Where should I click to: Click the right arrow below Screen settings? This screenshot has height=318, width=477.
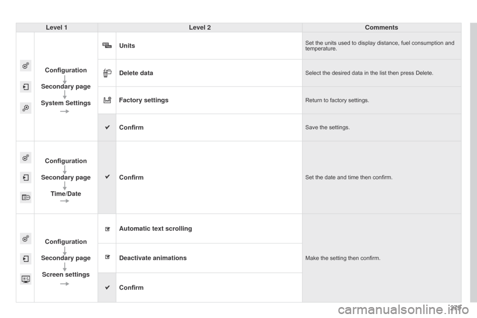tap(64, 284)
